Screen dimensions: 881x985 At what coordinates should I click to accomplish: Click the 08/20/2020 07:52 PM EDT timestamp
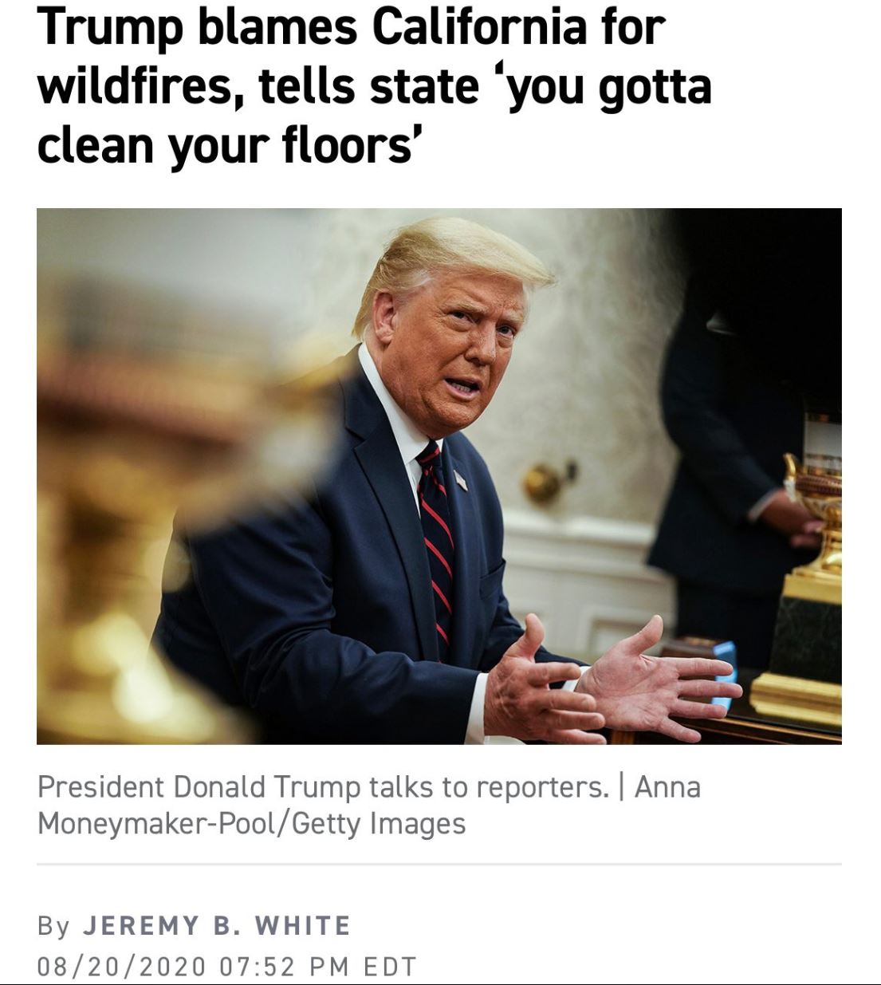[x=227, y=967]
